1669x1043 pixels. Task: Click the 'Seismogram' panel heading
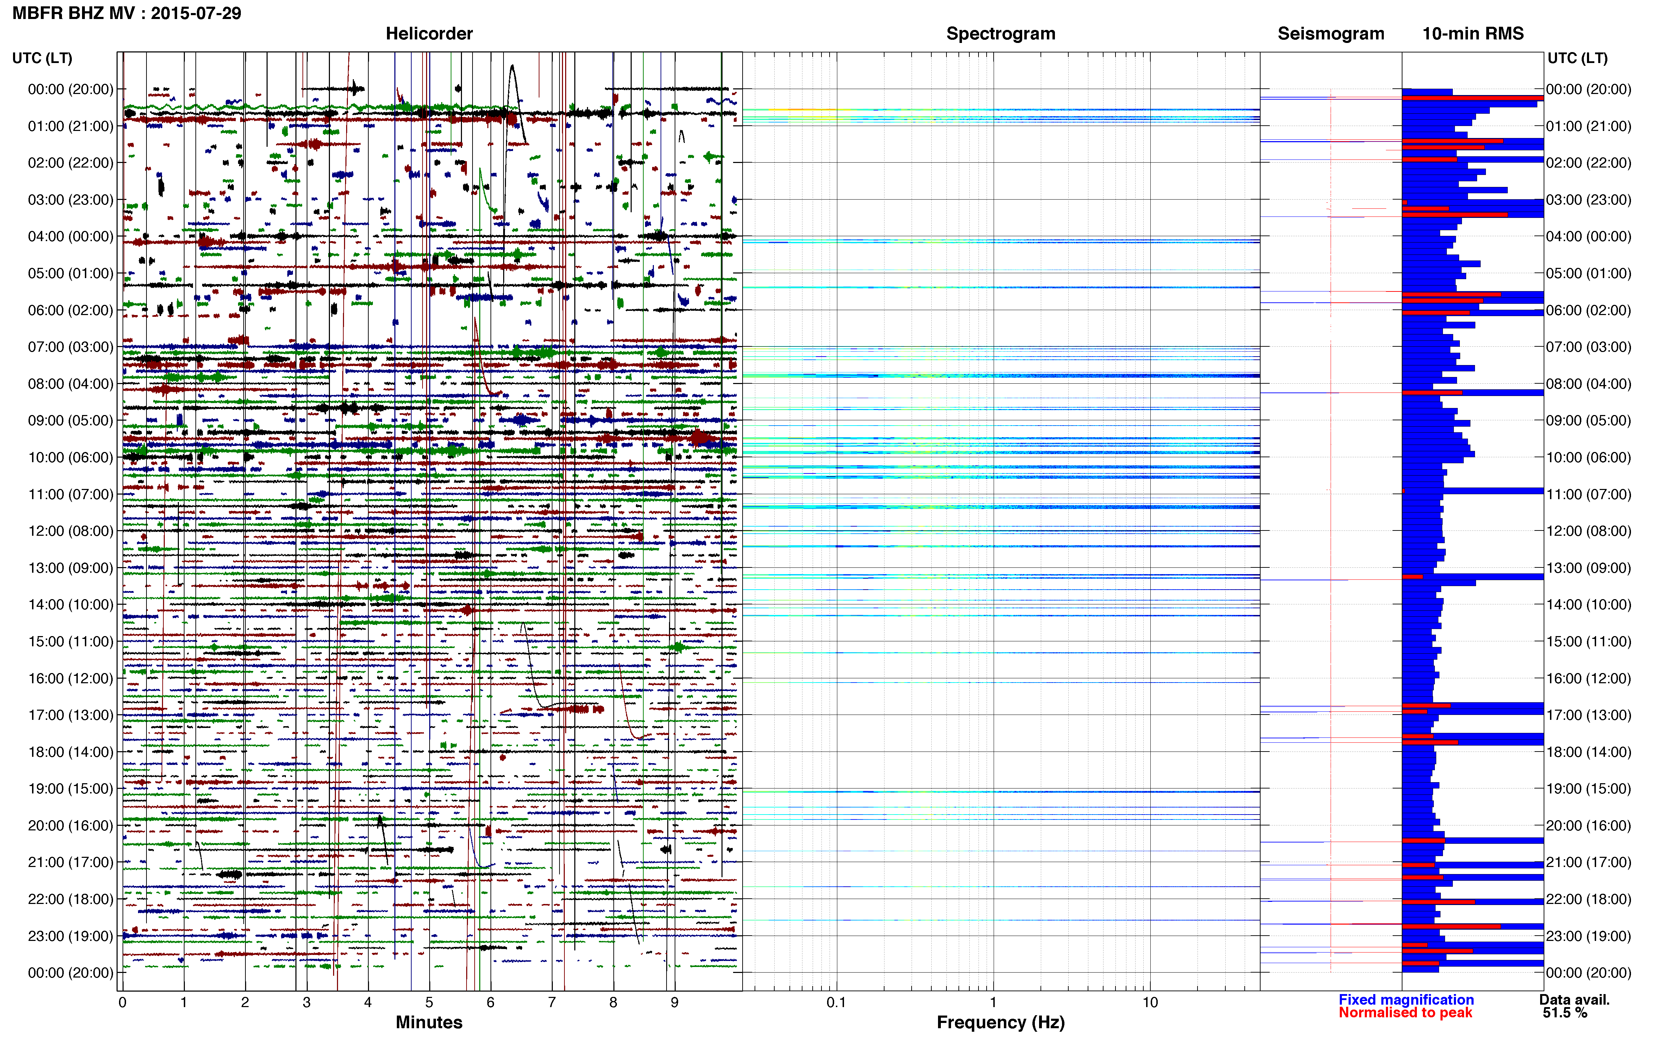(1330, 34)
